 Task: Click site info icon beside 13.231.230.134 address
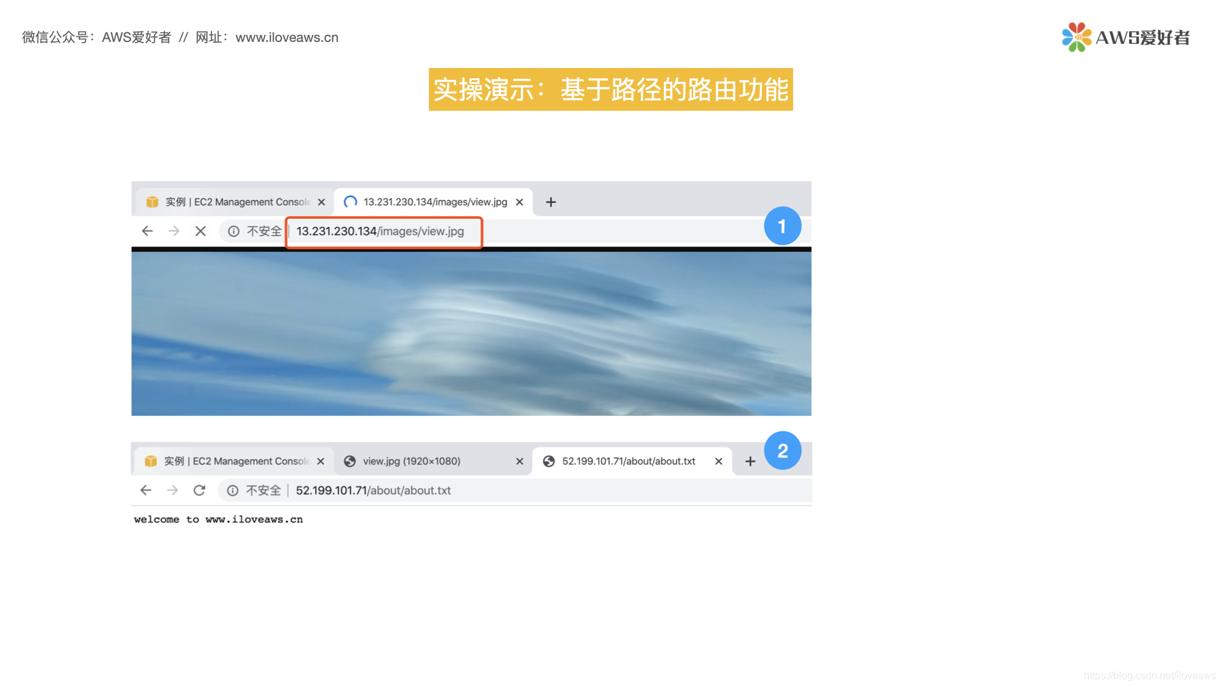[x=234, y=231]
